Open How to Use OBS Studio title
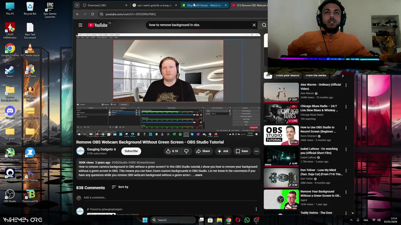The height and width of the screenshot is (225, 401). [318, 129]
